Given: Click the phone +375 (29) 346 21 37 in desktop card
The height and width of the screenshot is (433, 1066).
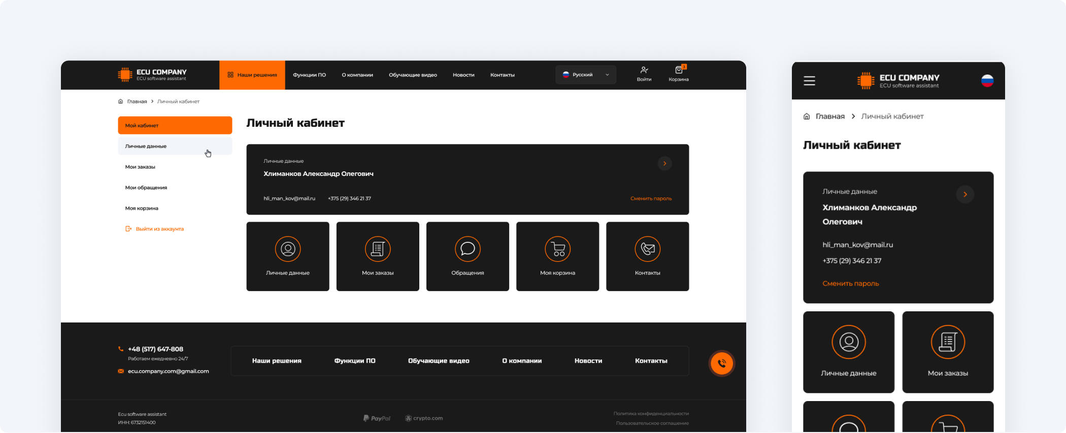Looking at the screenshot, I should (349, 199).
